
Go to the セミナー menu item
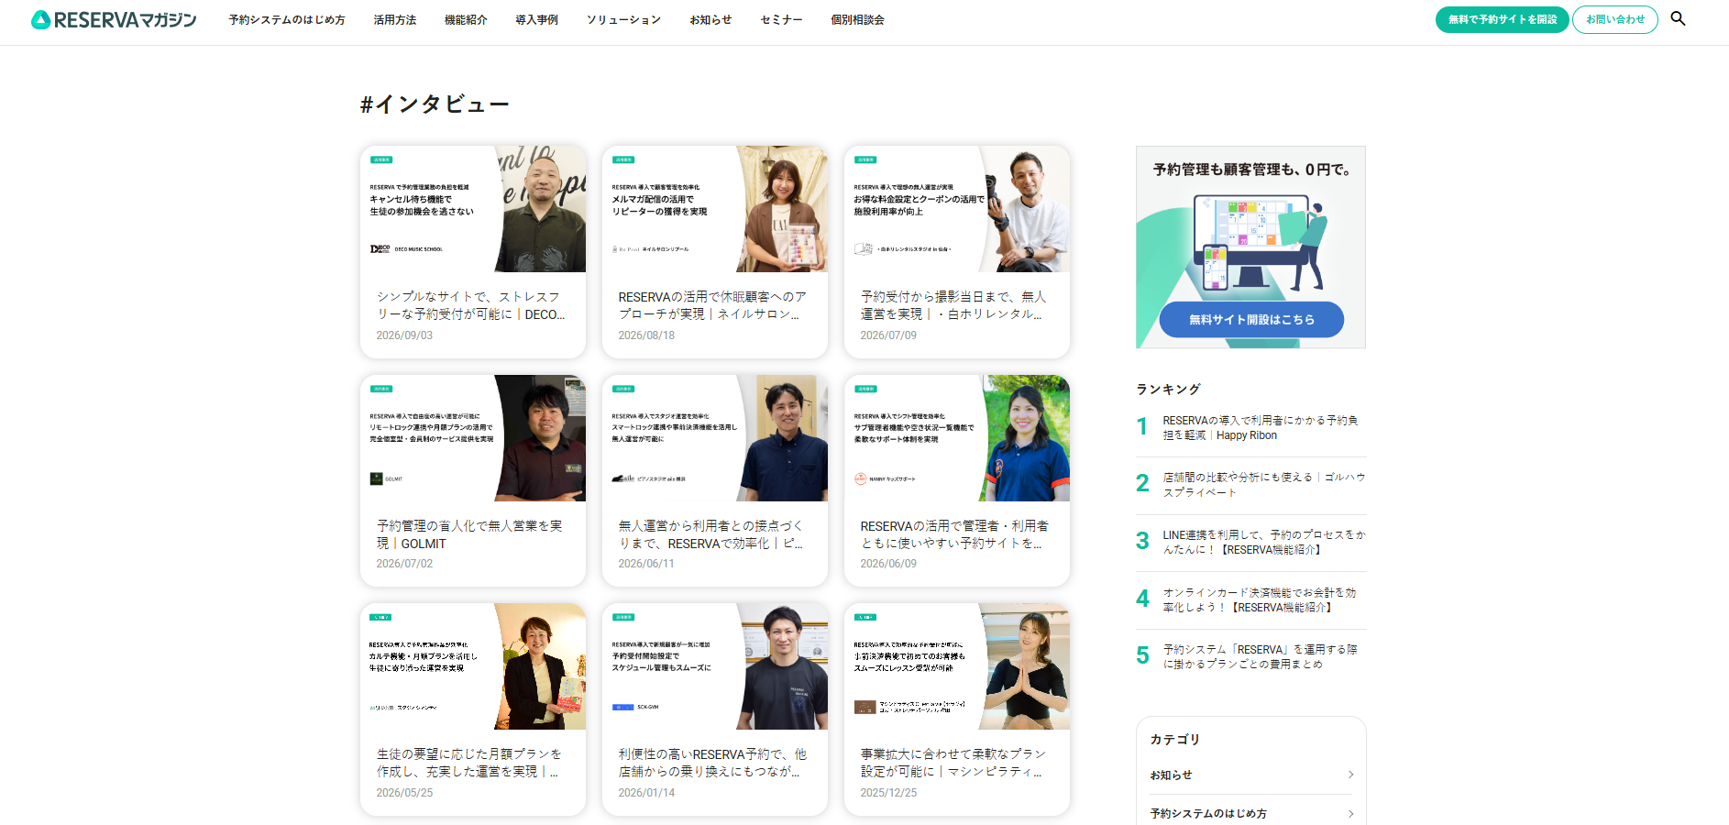click(x=781, y=19)
